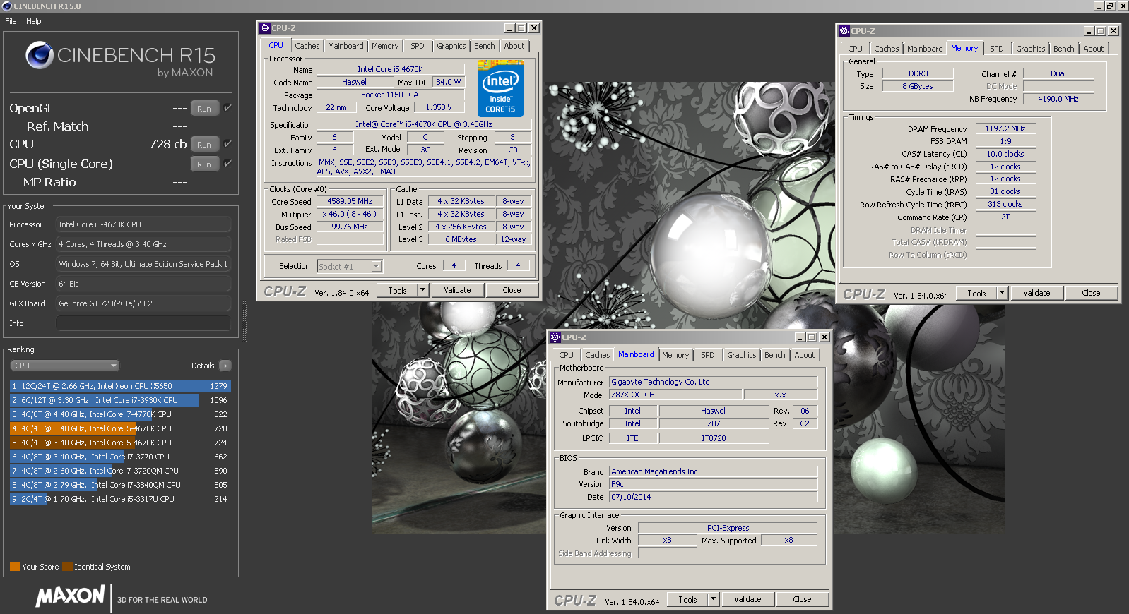The image size is (1129, 614).
Task: Click CPU-Z icon in CPU window title bar
Action: tap(265, 28)
